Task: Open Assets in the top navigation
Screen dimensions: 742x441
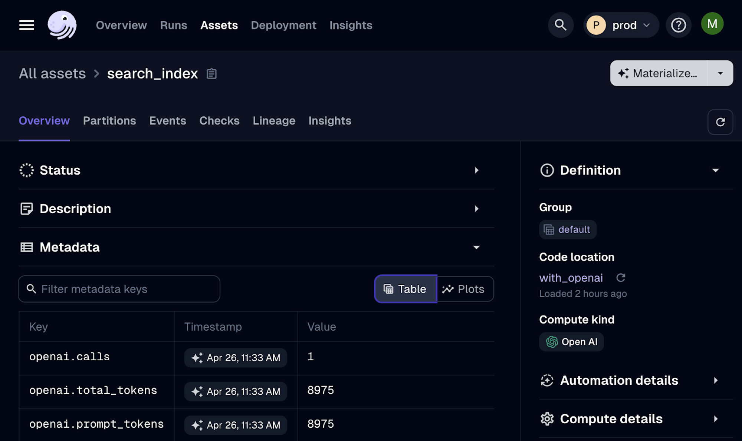Action: [219, 25]
